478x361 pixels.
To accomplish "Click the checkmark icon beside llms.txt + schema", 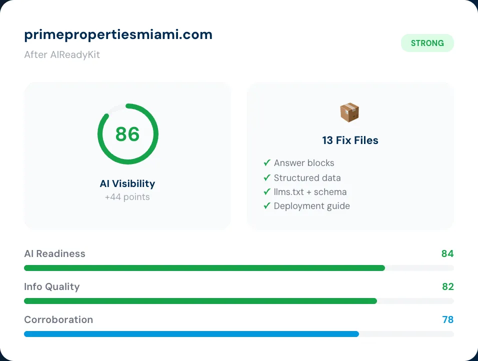I will (267, 192).
